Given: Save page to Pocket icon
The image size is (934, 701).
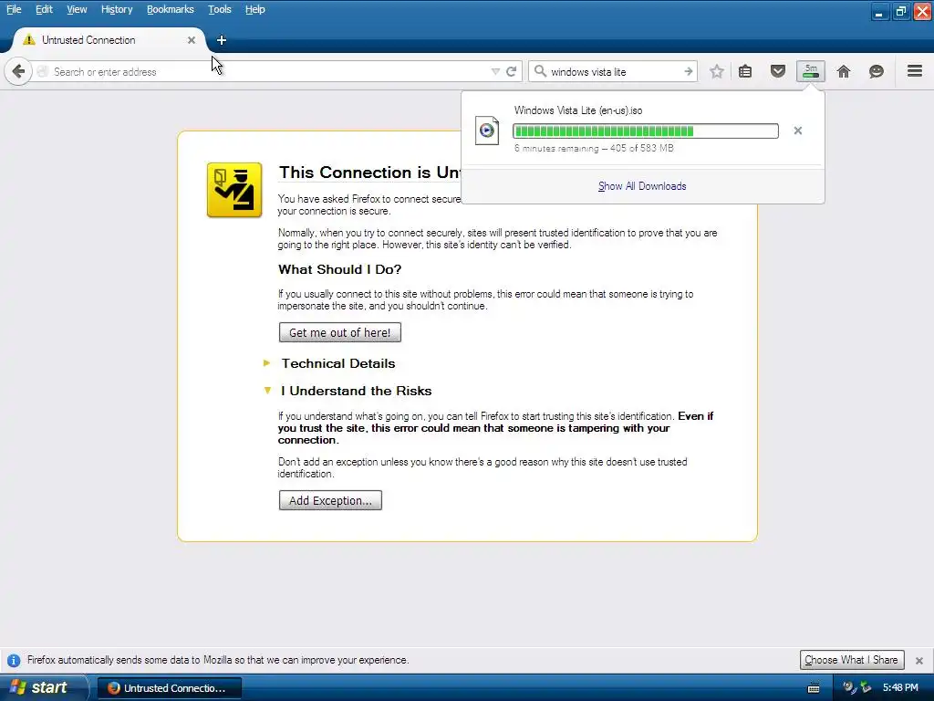Looking at the screenshot, I should pos(778,71).
